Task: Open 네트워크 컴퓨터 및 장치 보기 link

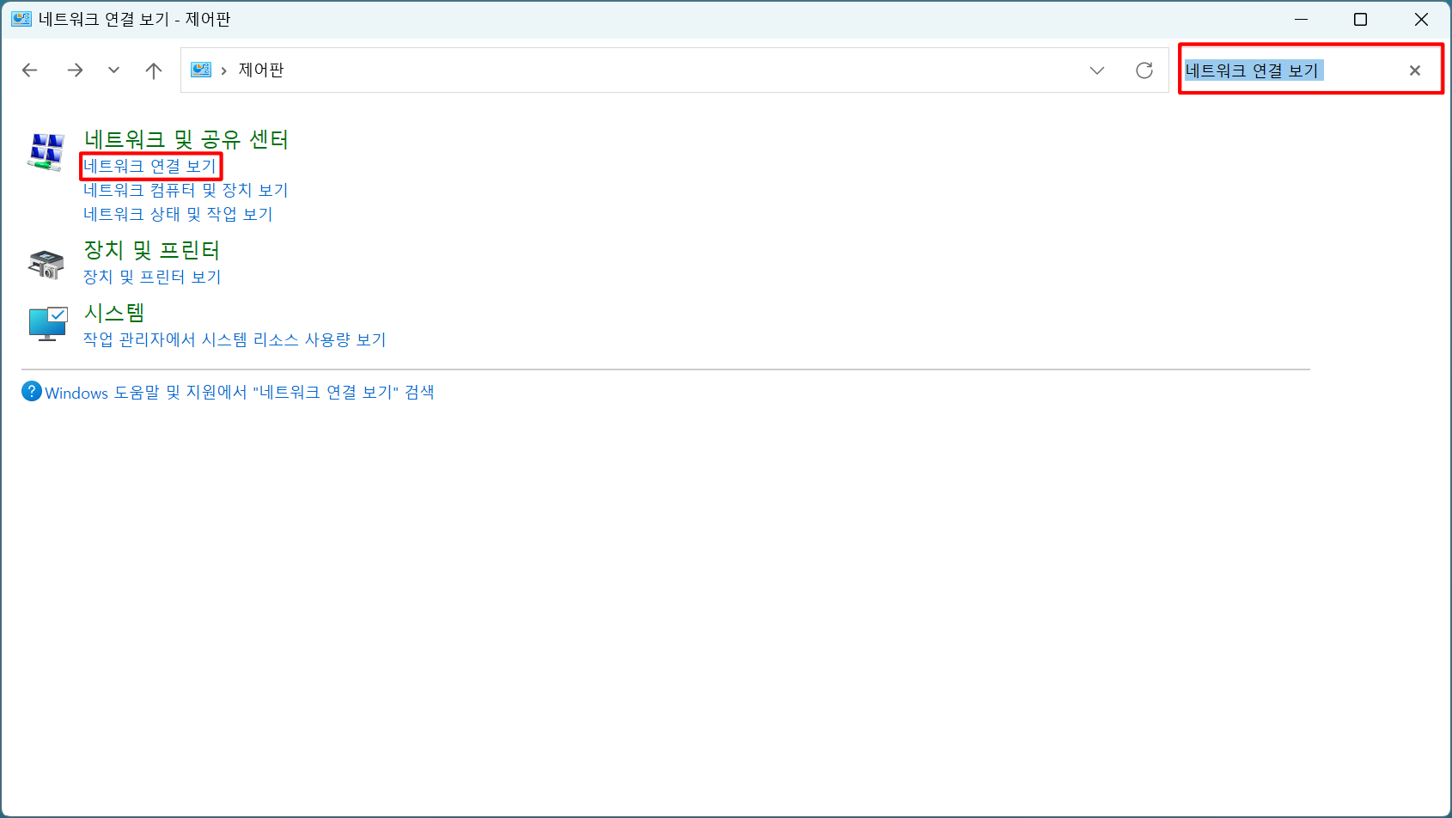Action: [x=186, y=190]
